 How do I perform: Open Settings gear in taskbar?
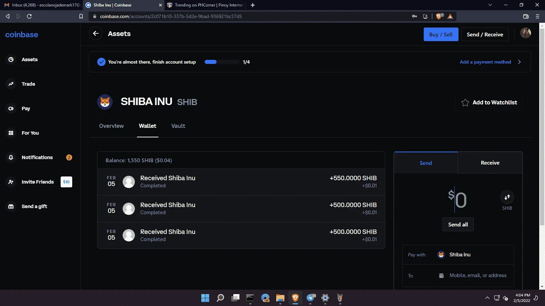[x=325, y=298]
